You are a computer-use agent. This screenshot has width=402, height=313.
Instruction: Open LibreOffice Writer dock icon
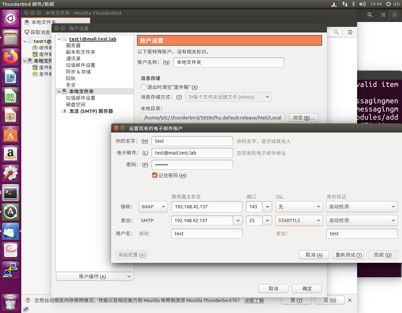(x=11, y=76)
